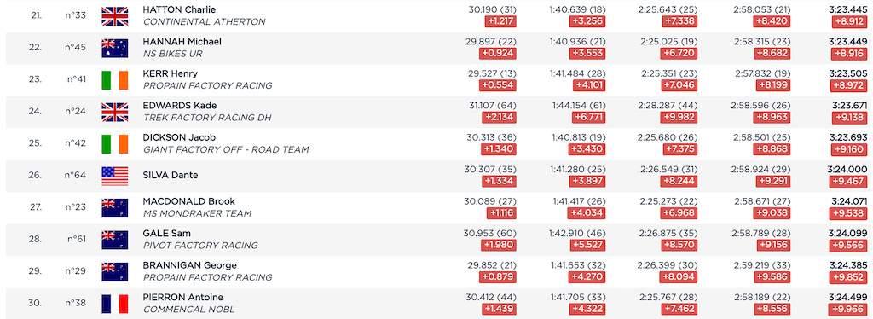This screenshot has height=319, width=873.
Task: Select team TREK FACTORY RACING DH
Action: coord(207,118)
